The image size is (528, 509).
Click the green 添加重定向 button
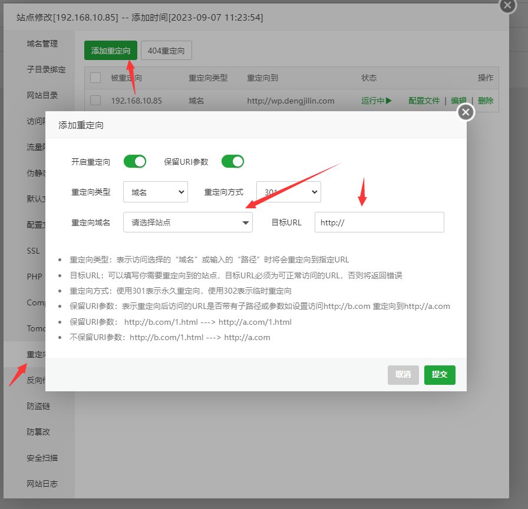110,51
